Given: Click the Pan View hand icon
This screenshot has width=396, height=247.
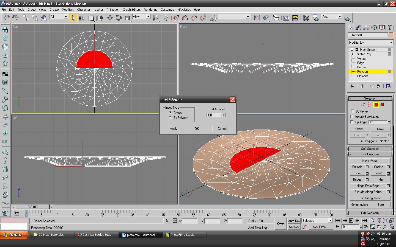Looking at the screenshot, I should [x=379, y=227].
